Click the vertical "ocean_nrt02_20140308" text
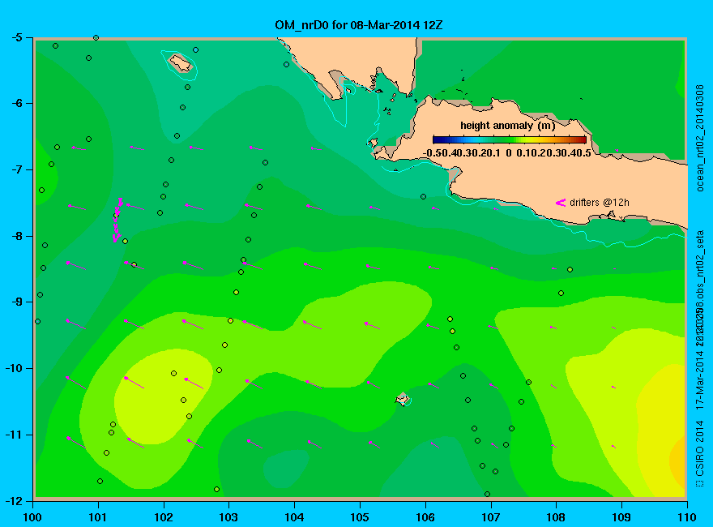 (x=700, y=138)
